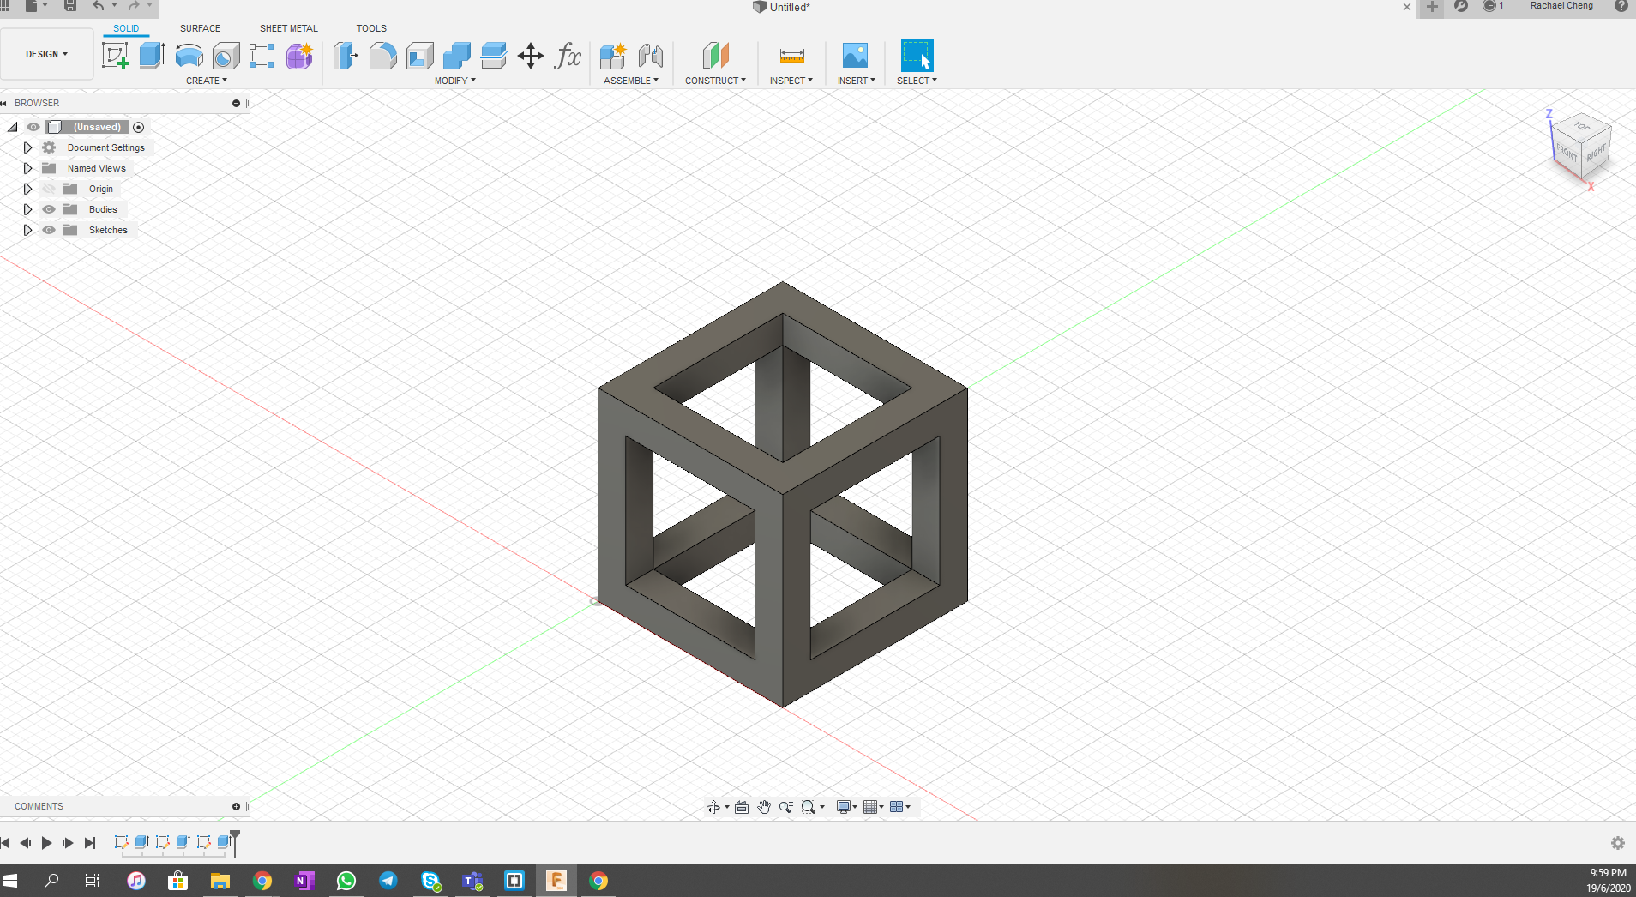Image resolution: width=1636 pixels, height=897 pixels.
Task: Click the Save icon
Action: [x=70, y=6]
